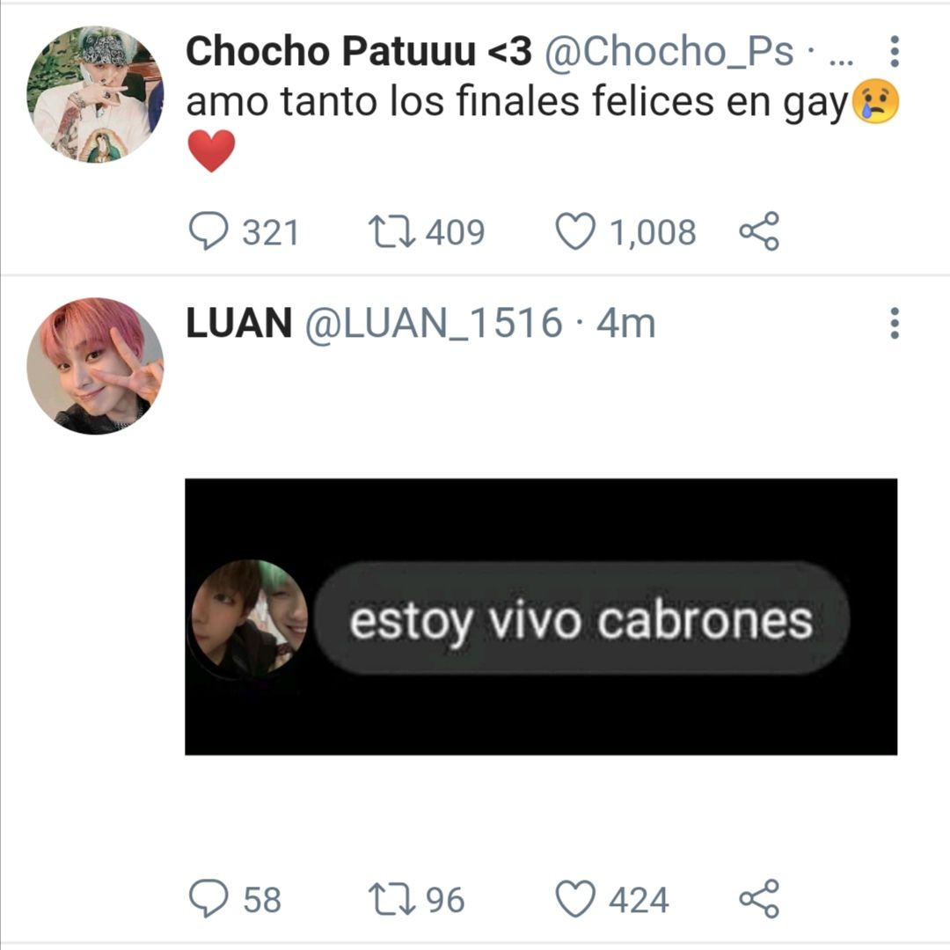Open the 4m timestamp on LUAN's tweet
Screen dimensions: 950x950
pyautogui.click(x=626, y=324)
